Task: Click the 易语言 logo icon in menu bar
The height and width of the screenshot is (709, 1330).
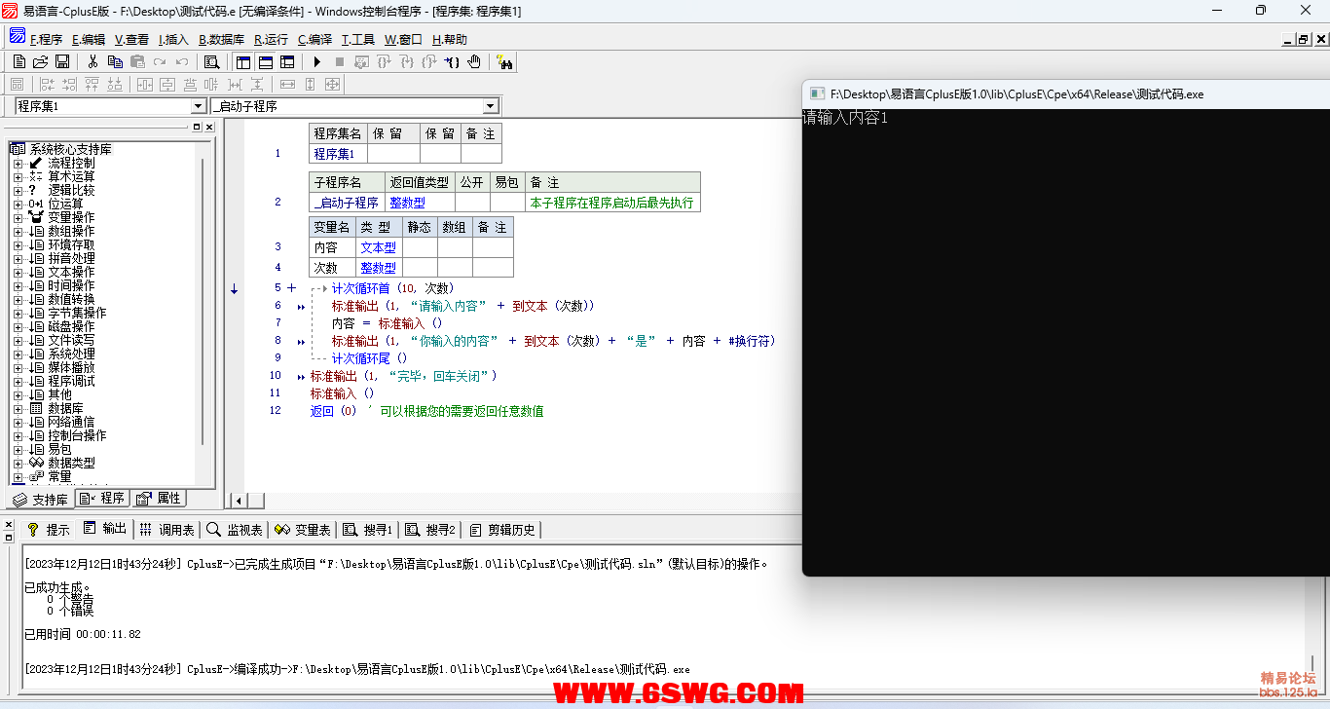Action: (x=18, y=38)
